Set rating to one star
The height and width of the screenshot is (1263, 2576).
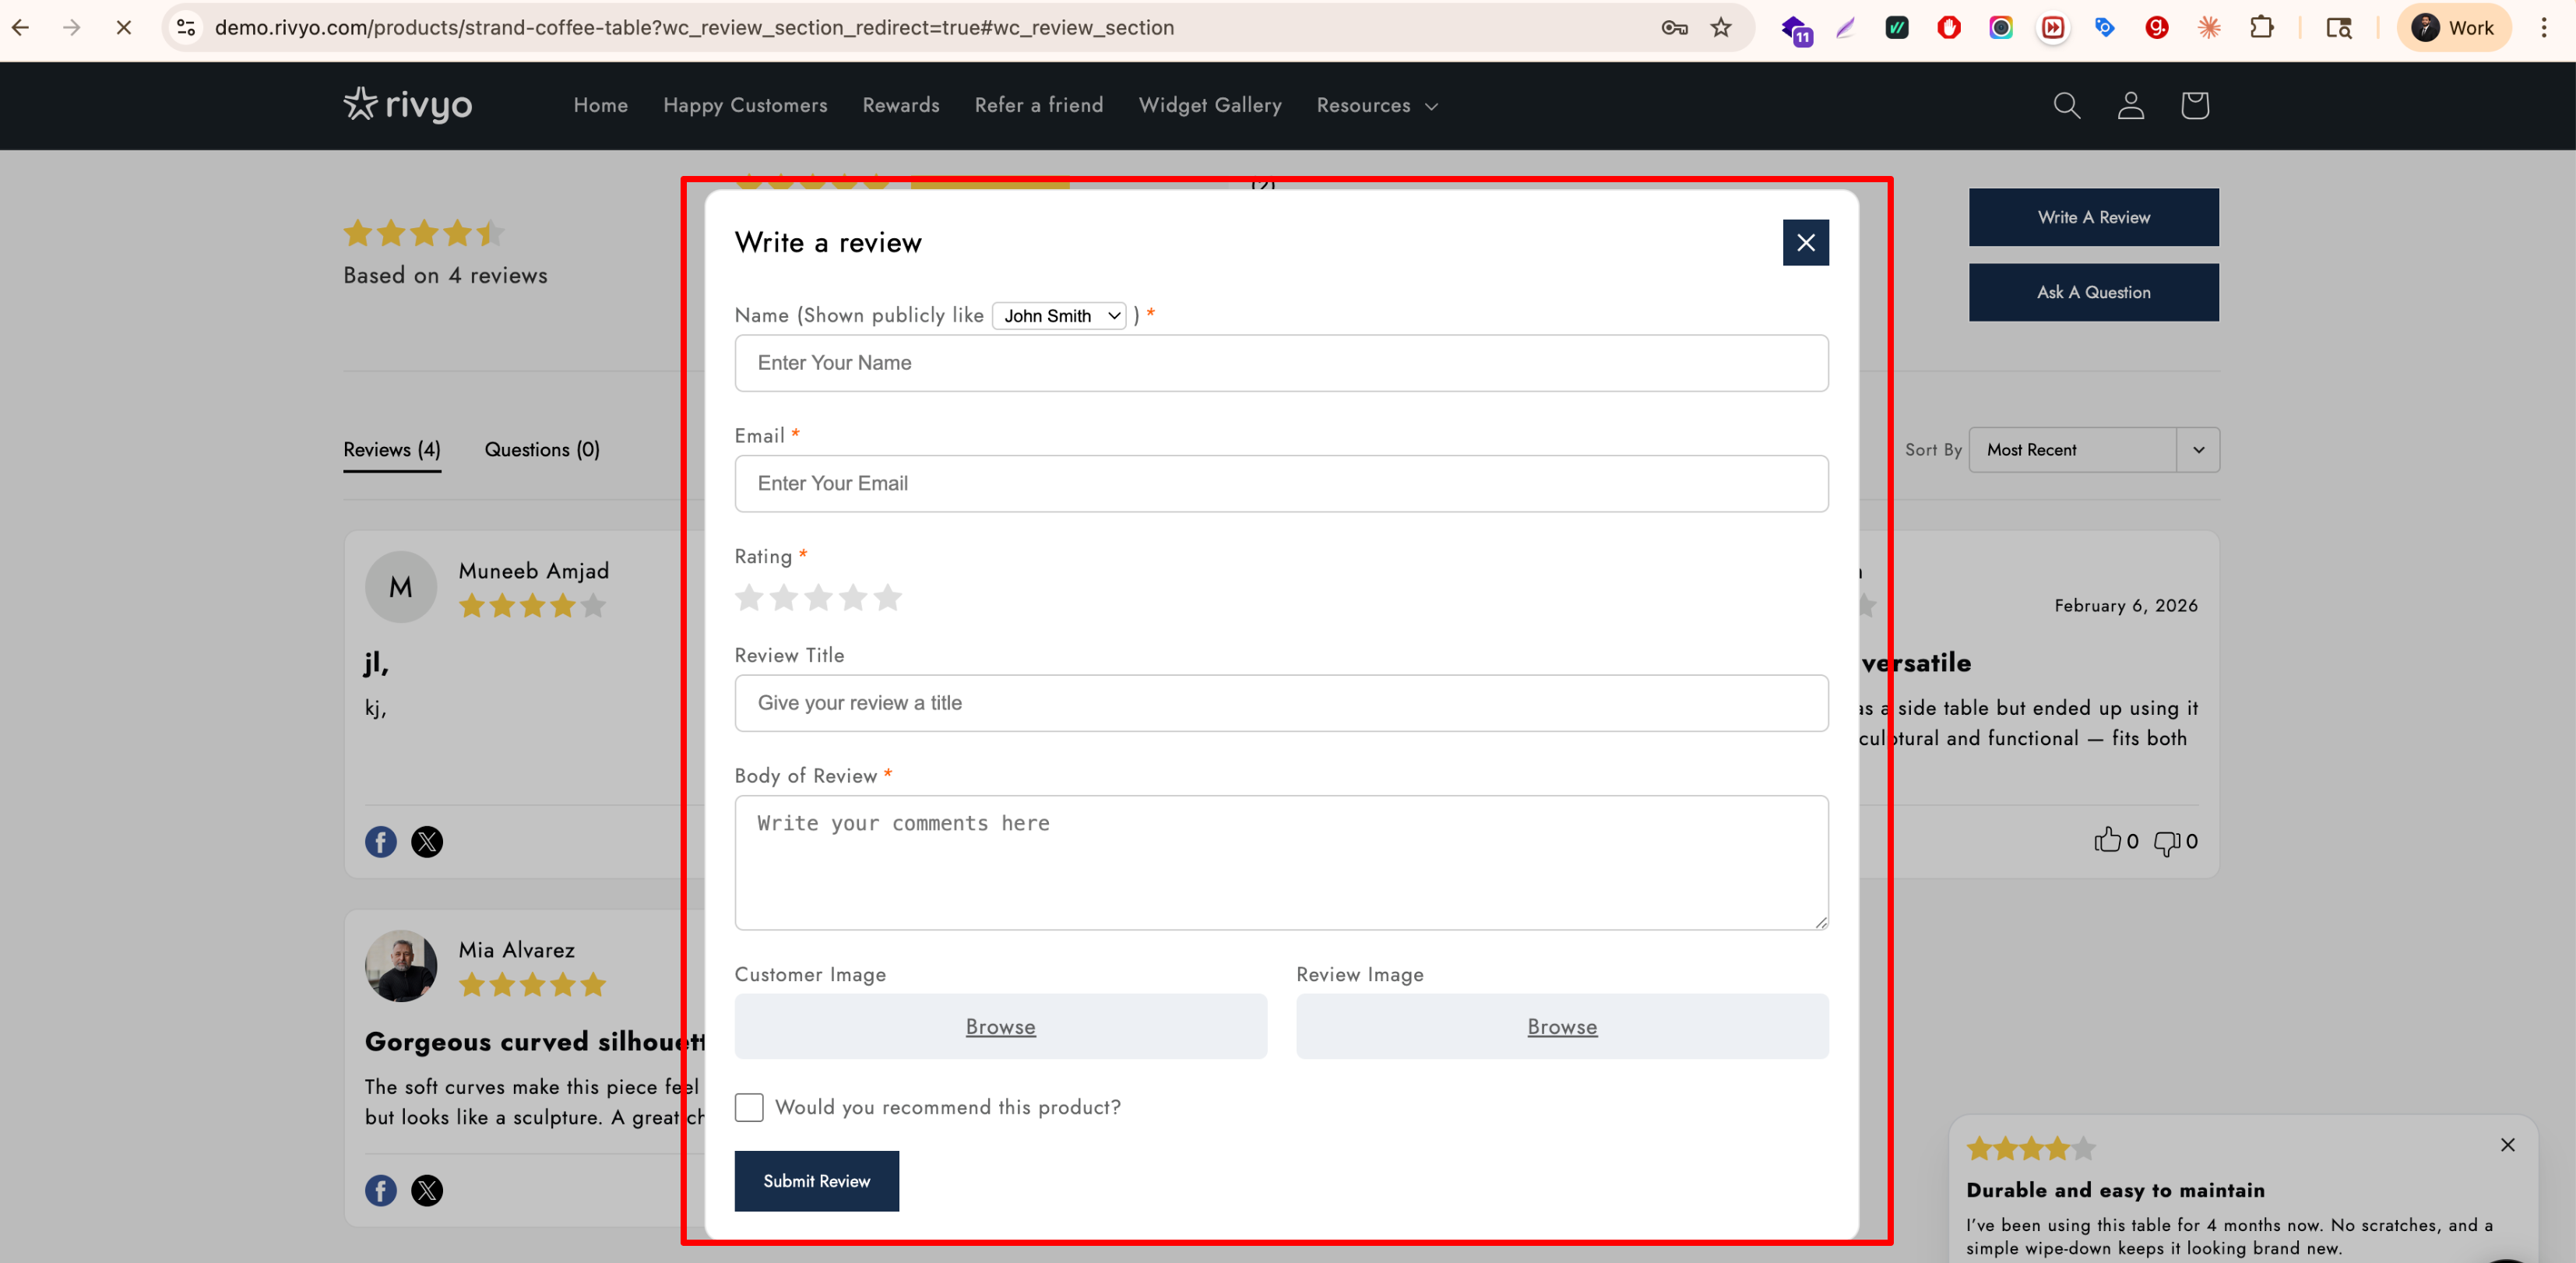coord(749,598)
